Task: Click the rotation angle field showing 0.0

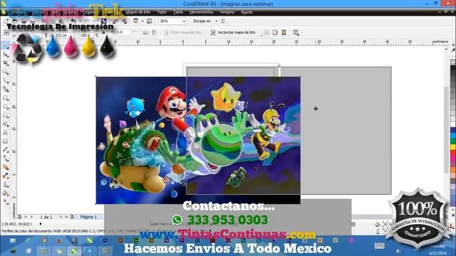Action: pyautogui.click(x=123, y=32)
